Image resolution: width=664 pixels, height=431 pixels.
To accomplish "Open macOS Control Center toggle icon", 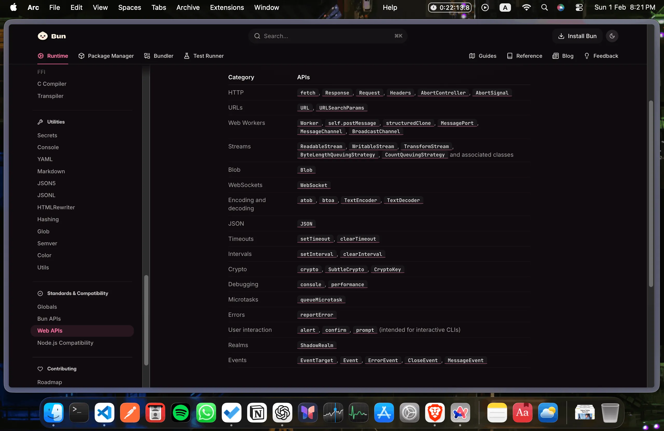I will (579, 8).
